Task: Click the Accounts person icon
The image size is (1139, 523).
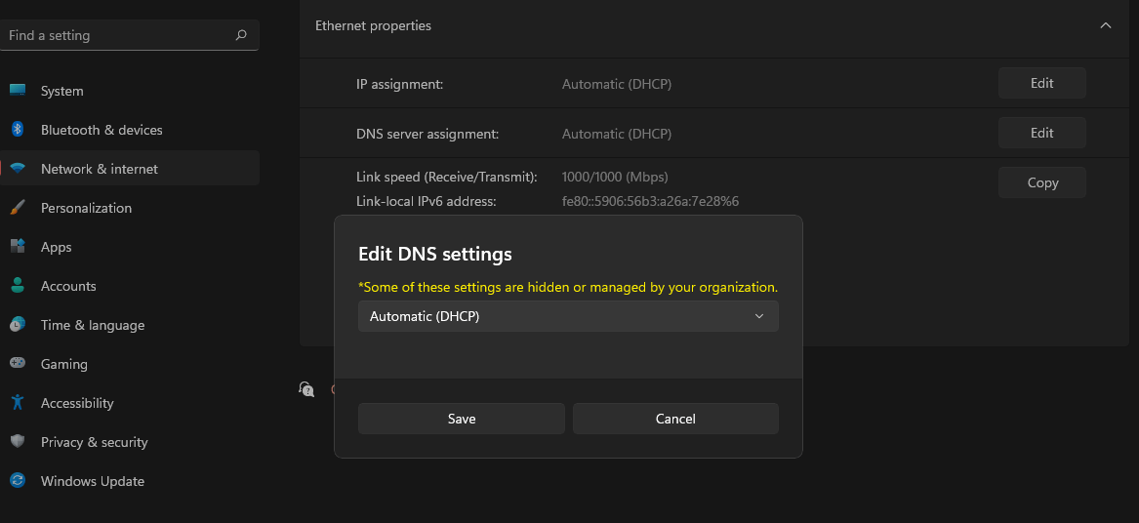Action: [18, 286]
